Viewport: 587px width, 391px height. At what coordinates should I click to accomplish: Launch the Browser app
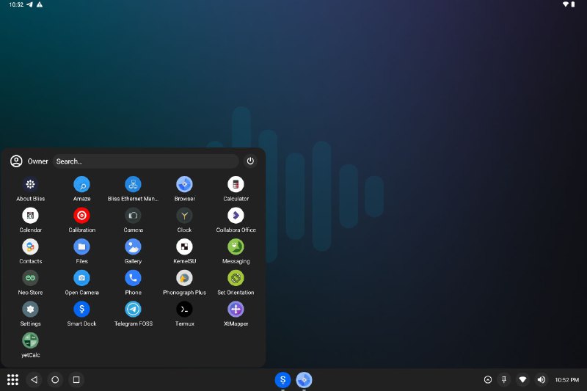coord(184,184)
